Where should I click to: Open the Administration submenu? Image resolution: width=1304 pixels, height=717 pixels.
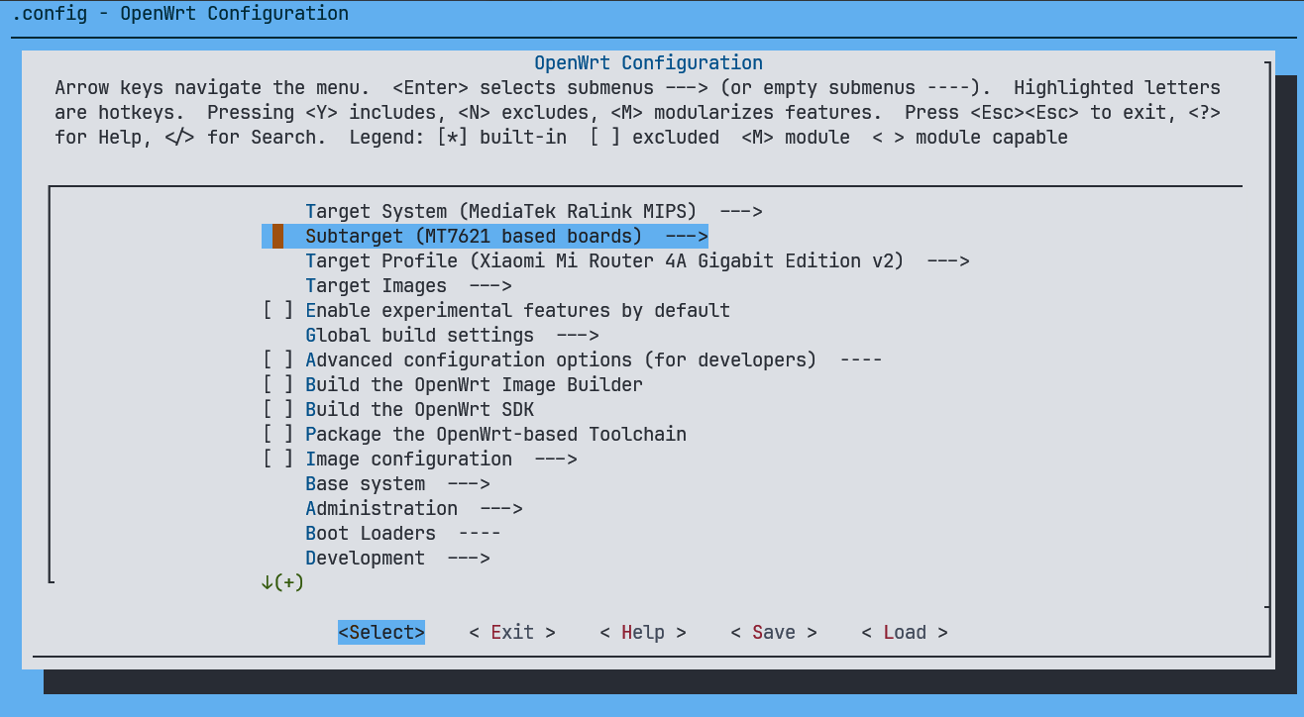click(413, 509)
